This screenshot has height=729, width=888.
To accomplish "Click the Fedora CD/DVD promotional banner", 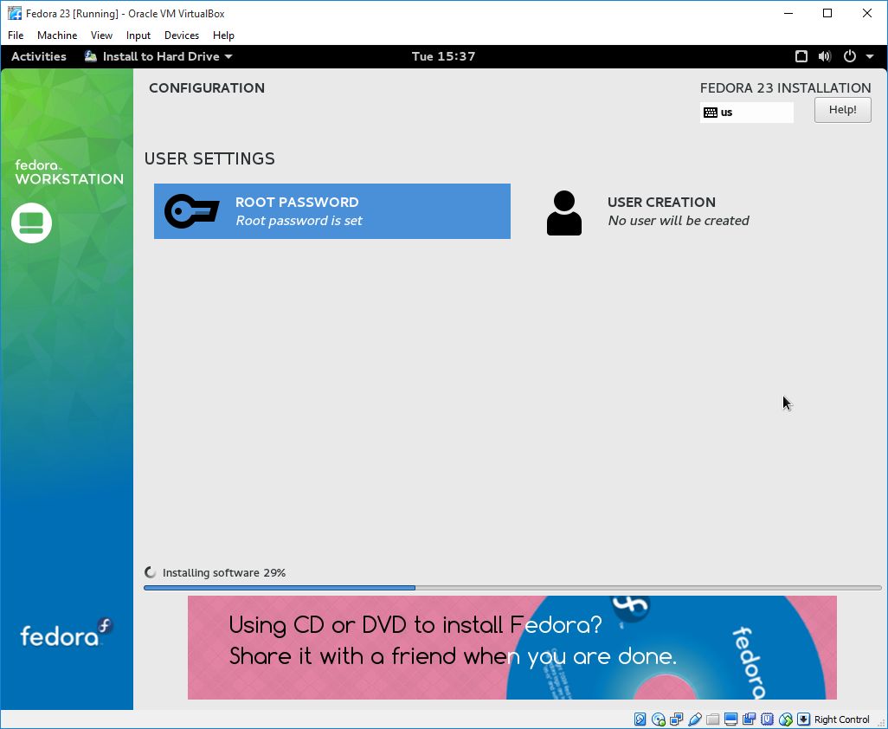I will 512,648.
